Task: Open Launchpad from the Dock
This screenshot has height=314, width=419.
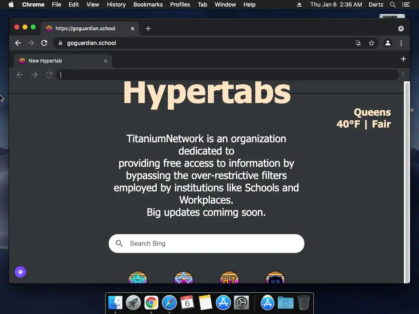Action: click(x=133, y=303)
